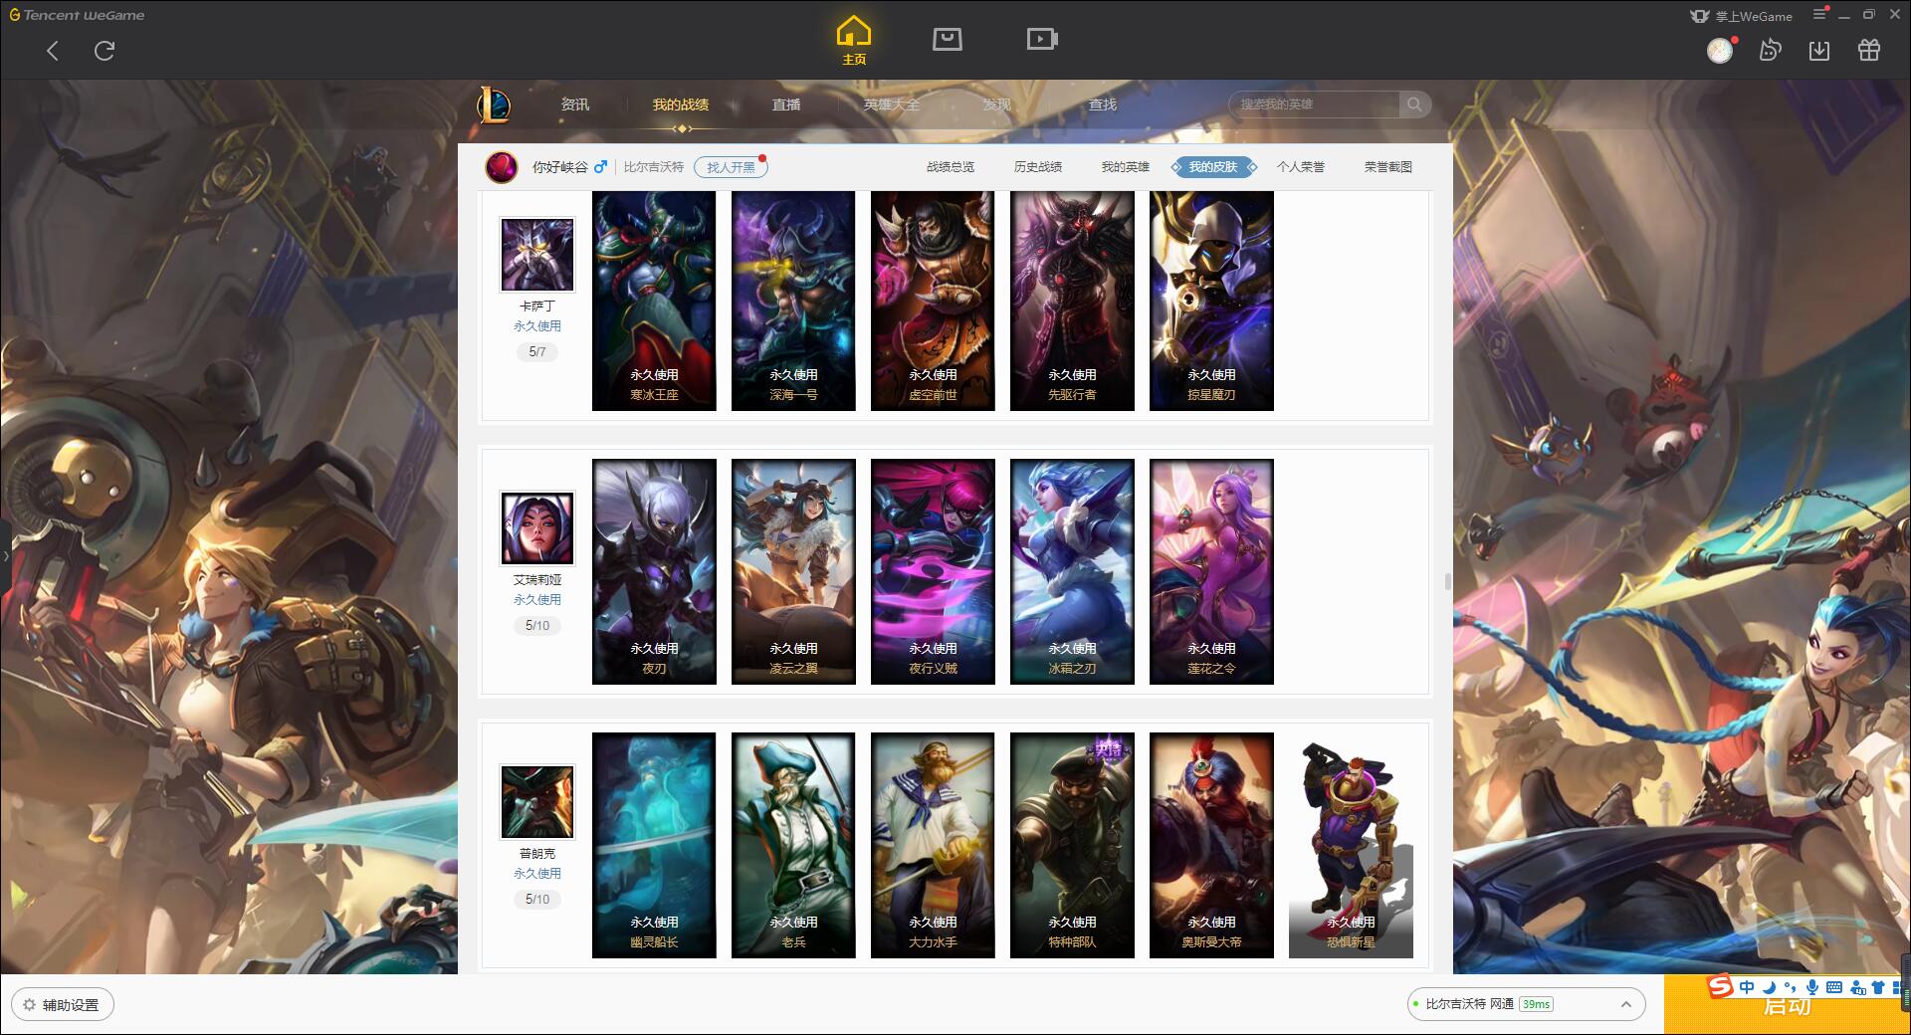Open the 幽灵船长 skin card

tap(654, 845)
